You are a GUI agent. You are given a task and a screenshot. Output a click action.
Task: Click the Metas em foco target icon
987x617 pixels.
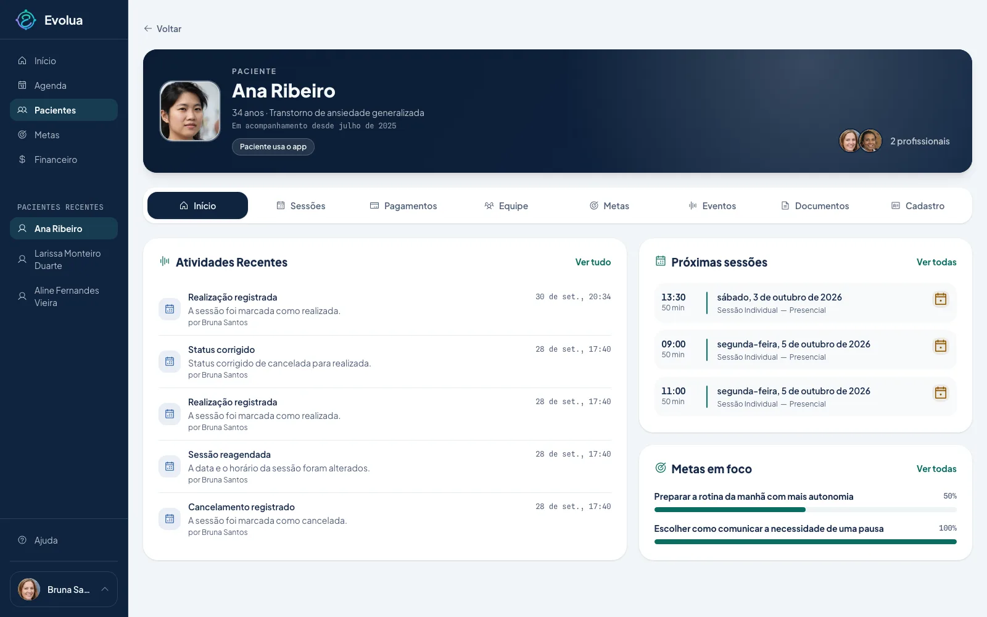[x=660, y=468]
